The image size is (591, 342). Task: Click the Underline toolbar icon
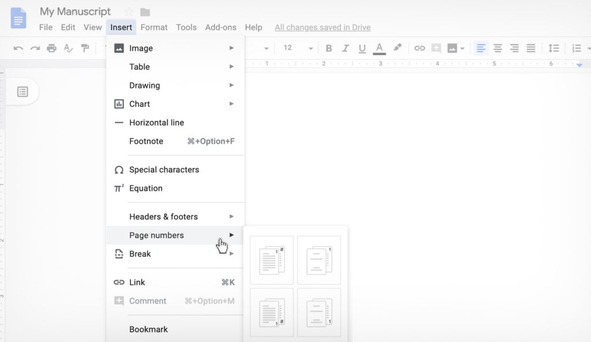tap(362, 48)
